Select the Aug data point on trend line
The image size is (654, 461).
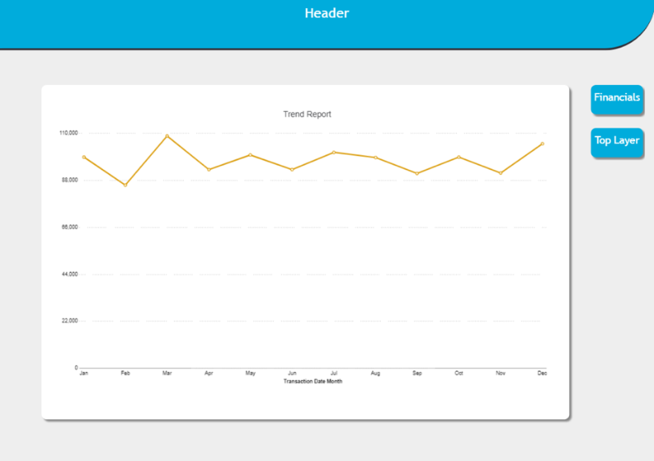[375, 157]
